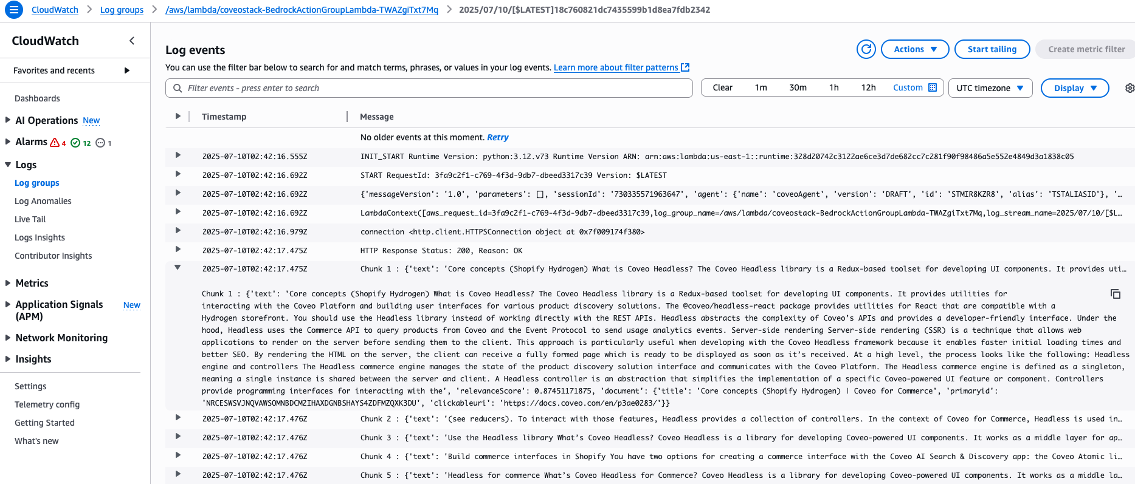Select the 1m time range
The width and height of the screenshot is (1135, 484).
tap(761, 87)
